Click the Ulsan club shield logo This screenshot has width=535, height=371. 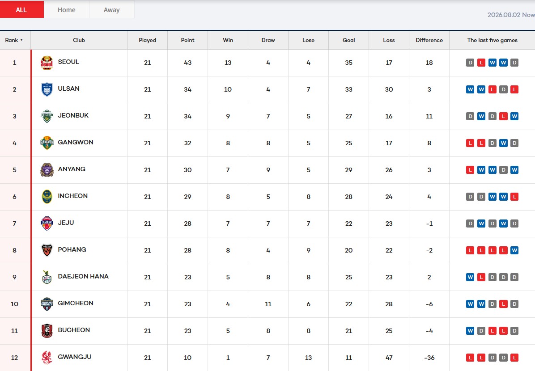pyautogui.click(x=47, y=90)
